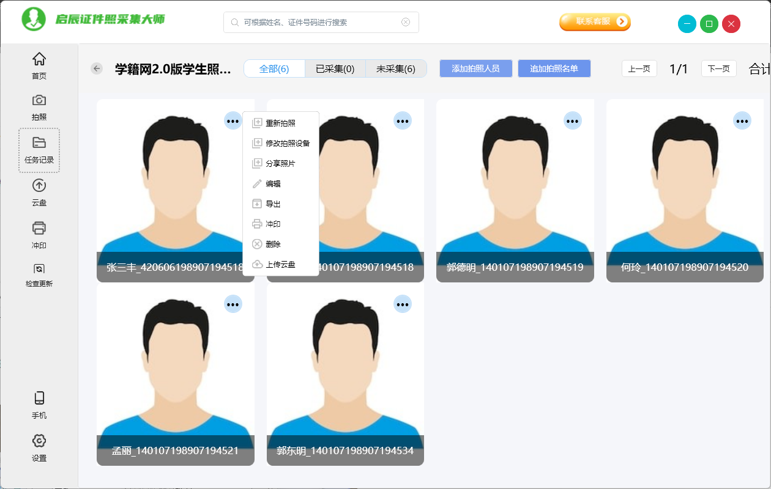
Task: Select 孟丽's photo thumbnail
Action: (176, 374)
